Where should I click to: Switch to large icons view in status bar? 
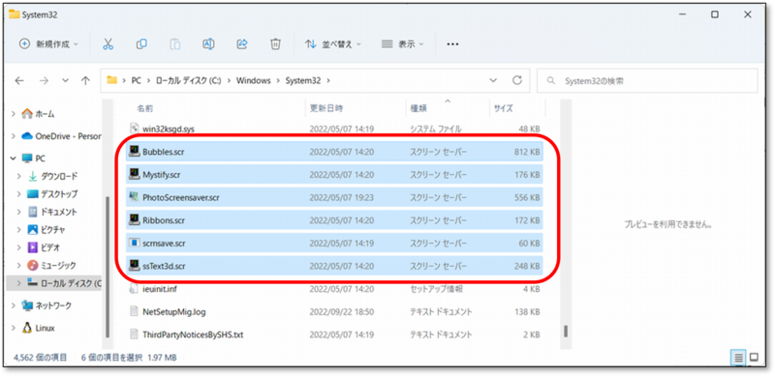coord(755,358)
